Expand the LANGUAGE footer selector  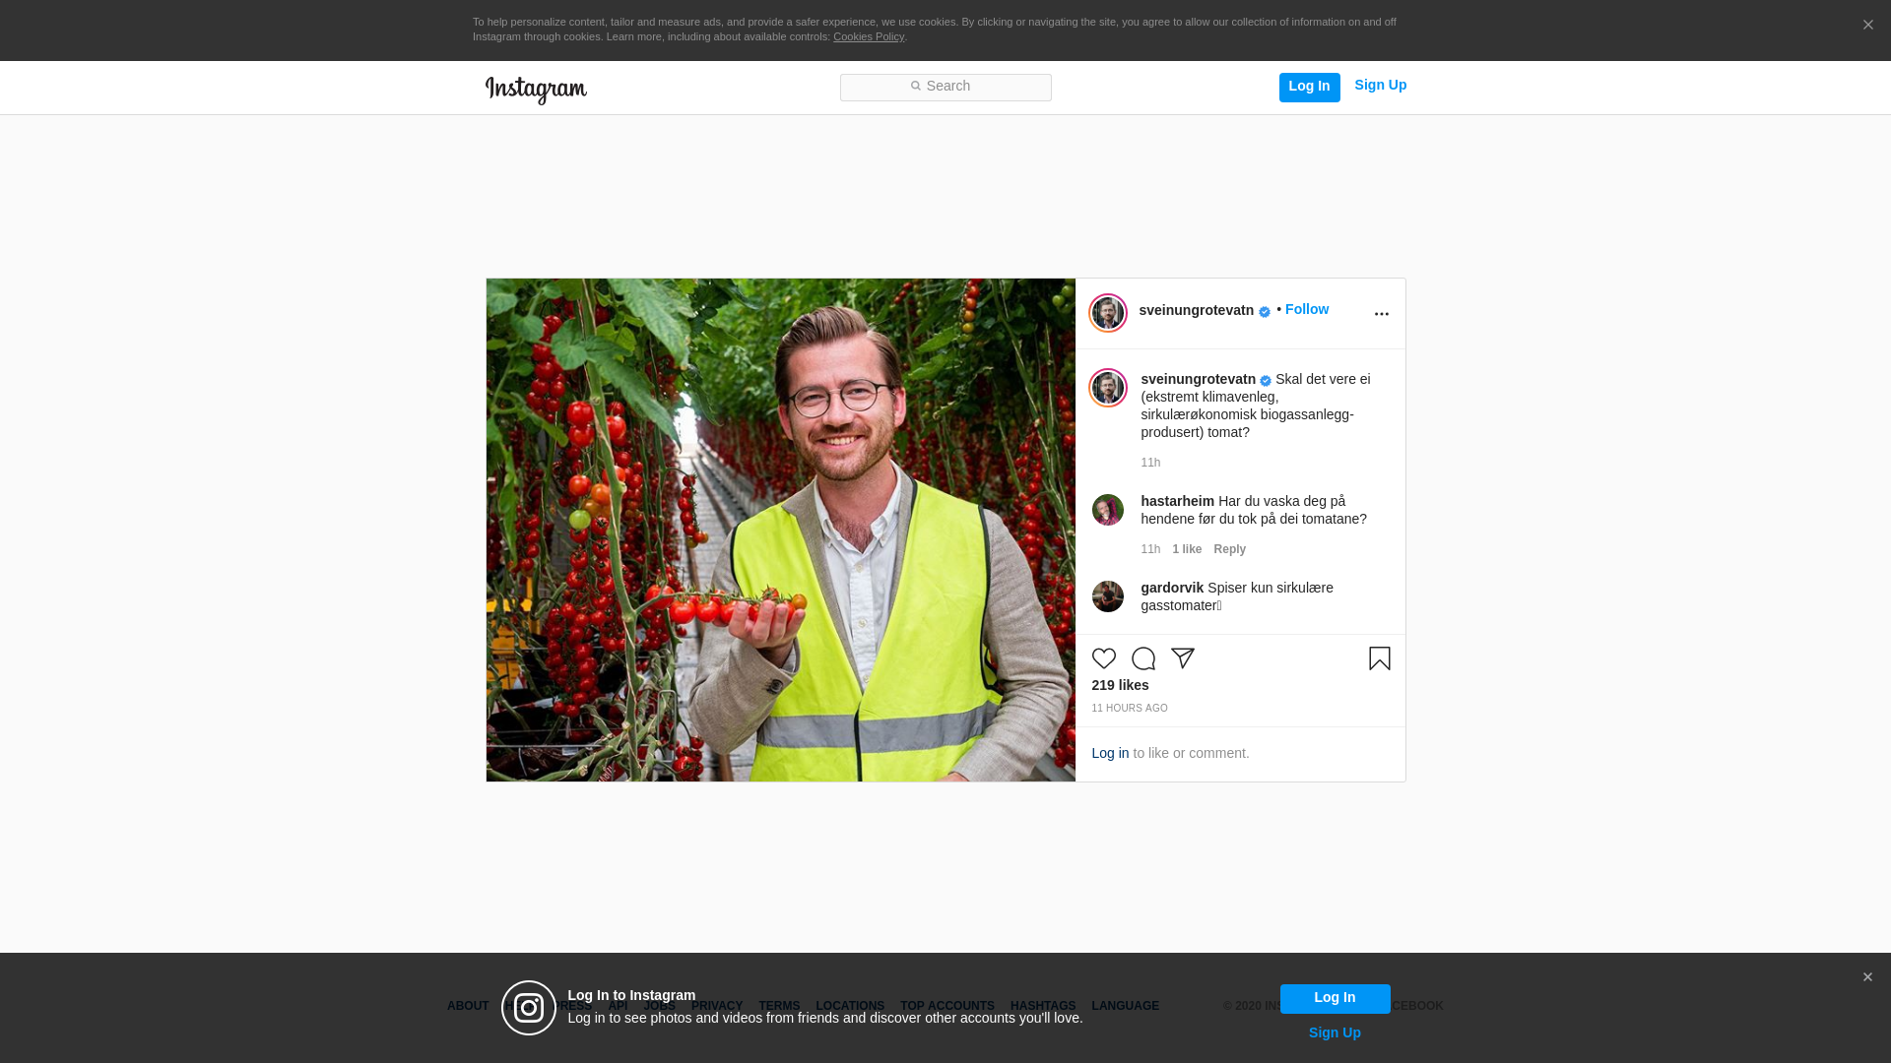click(x=1125, y=1006)
